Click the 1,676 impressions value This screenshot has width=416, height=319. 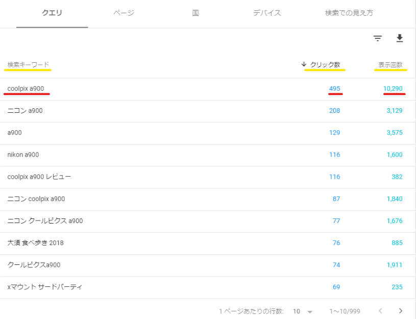click(x=395, y=221)
